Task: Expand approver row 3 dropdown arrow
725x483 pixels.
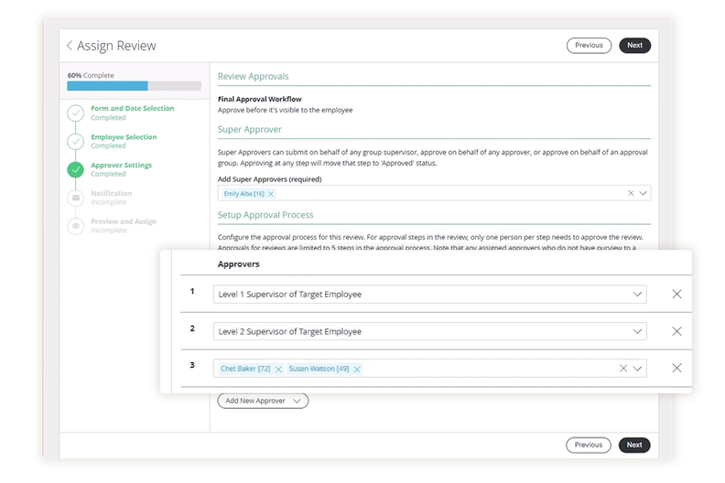Action: (638, 369)
